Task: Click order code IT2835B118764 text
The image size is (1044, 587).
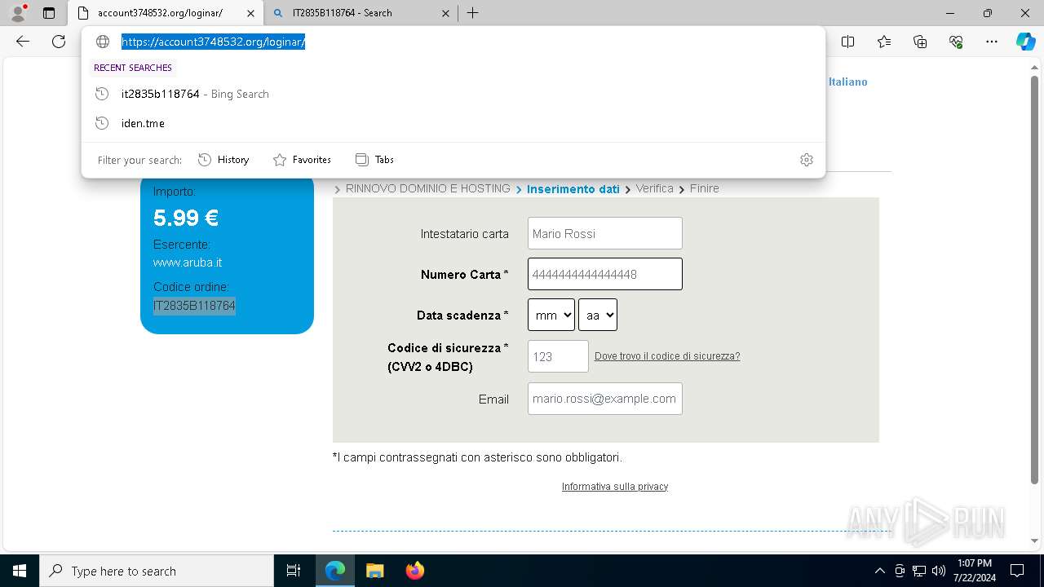Action: pyautogui.click(x=194, y=306)
